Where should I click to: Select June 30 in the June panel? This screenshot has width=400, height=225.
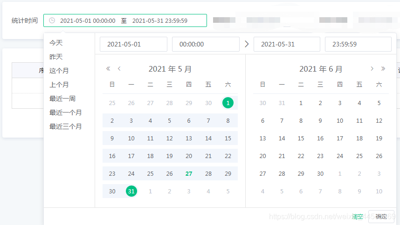pos(320,174)
